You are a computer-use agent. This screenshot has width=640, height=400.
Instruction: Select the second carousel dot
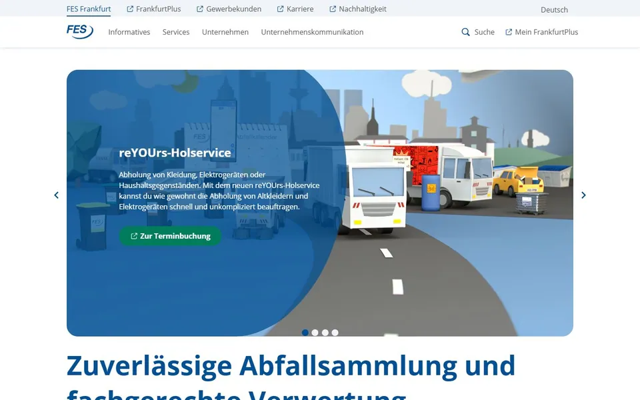(x=315, y=333)
